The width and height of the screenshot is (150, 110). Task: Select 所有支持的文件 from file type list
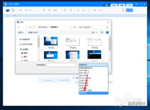click(93, 68)
